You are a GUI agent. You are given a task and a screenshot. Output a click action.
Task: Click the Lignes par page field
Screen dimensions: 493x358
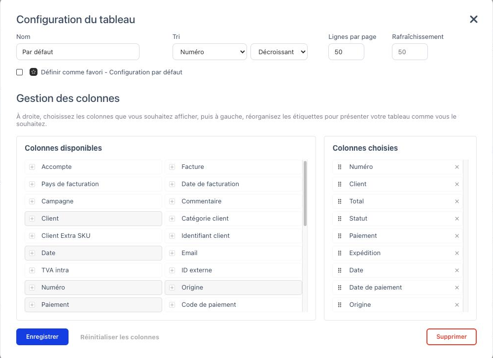(346, 52)
